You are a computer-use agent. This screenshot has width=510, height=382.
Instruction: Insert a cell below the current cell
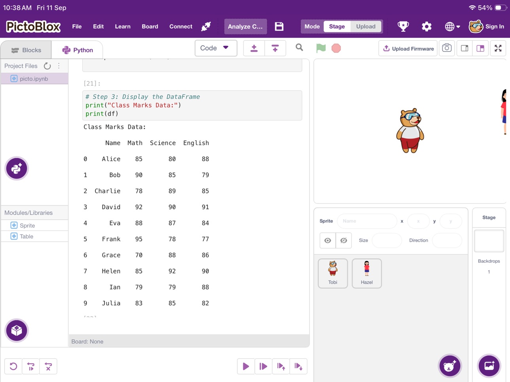(275, 48)
